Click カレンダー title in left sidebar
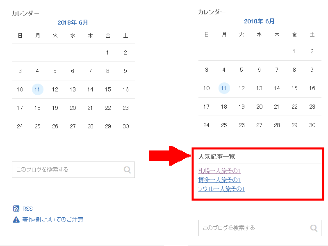 (x=25, y=13)
